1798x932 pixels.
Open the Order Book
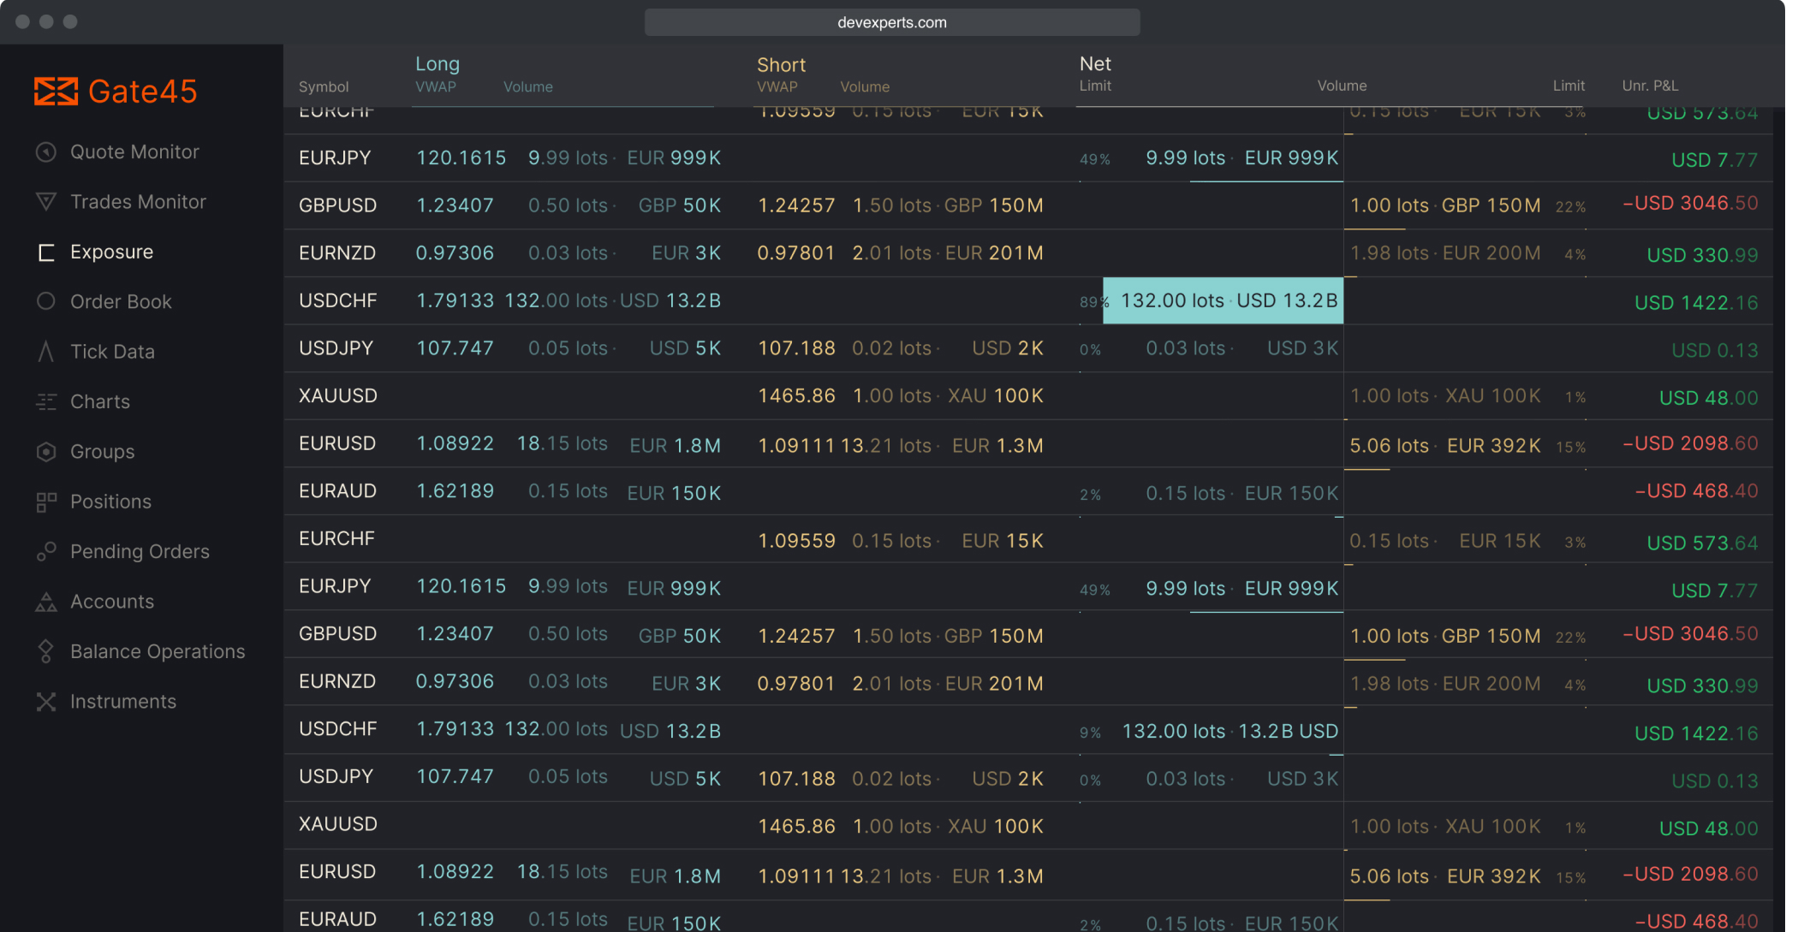(121, 301)
